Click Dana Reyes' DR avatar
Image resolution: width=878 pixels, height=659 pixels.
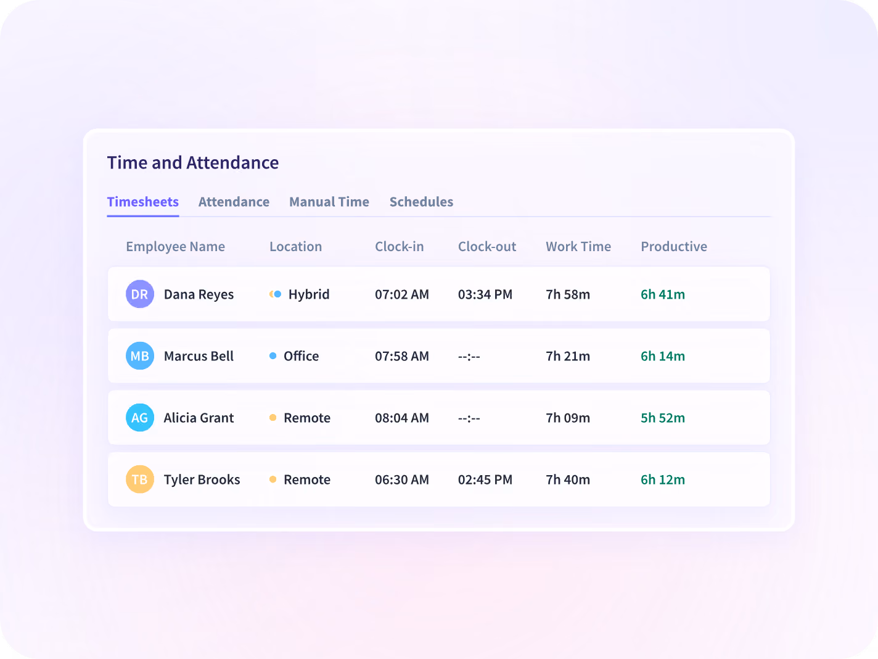(x=140, y=294)
